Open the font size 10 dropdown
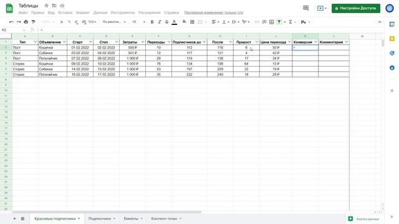399x224 pixels. point(138,22)
